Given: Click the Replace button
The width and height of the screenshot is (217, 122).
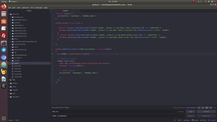Looking at the screenshot, I should [191, 116].
